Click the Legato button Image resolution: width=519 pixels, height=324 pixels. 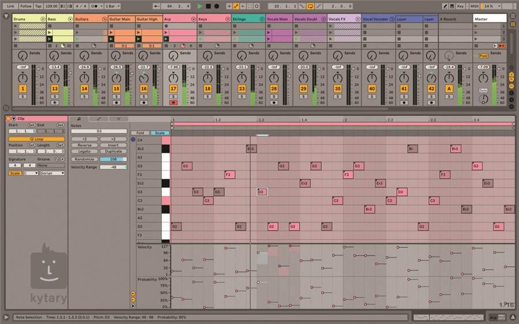(x=84, y=151)
